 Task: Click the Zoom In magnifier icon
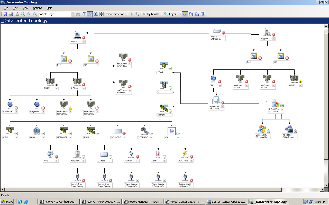29,14
